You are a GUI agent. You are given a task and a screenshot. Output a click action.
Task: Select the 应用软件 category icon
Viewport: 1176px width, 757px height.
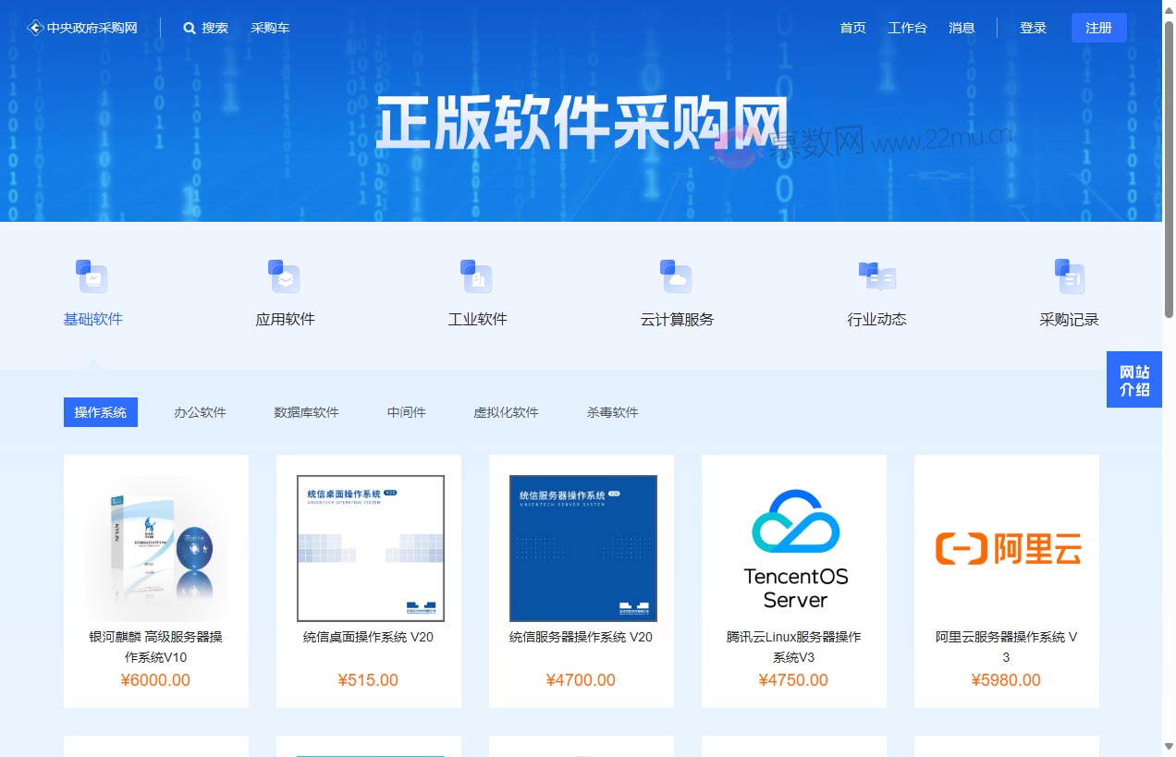[285, 276]
